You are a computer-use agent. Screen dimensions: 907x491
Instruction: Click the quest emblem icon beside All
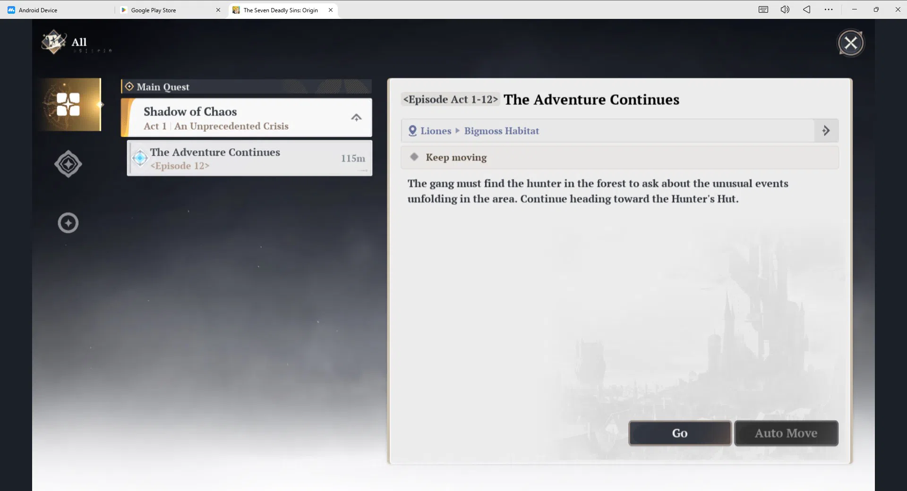(x=53, y=42)
